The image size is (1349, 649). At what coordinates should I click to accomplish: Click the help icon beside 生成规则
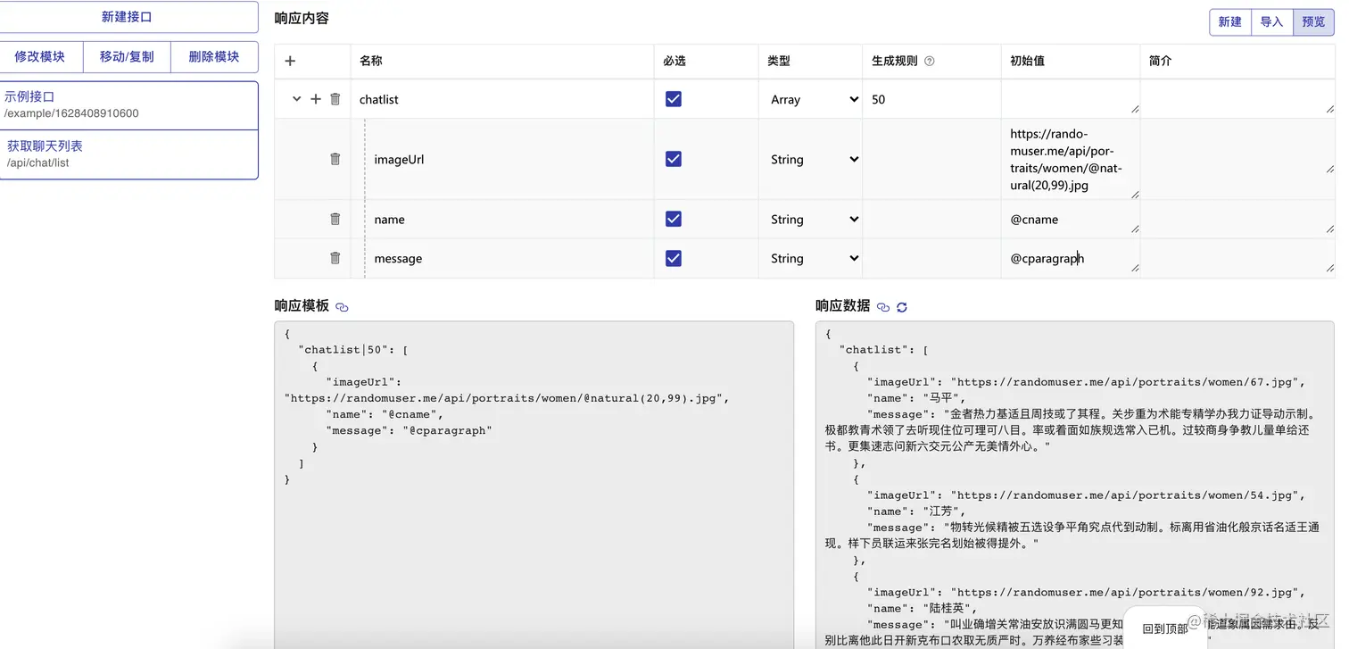tap(930, 61)
